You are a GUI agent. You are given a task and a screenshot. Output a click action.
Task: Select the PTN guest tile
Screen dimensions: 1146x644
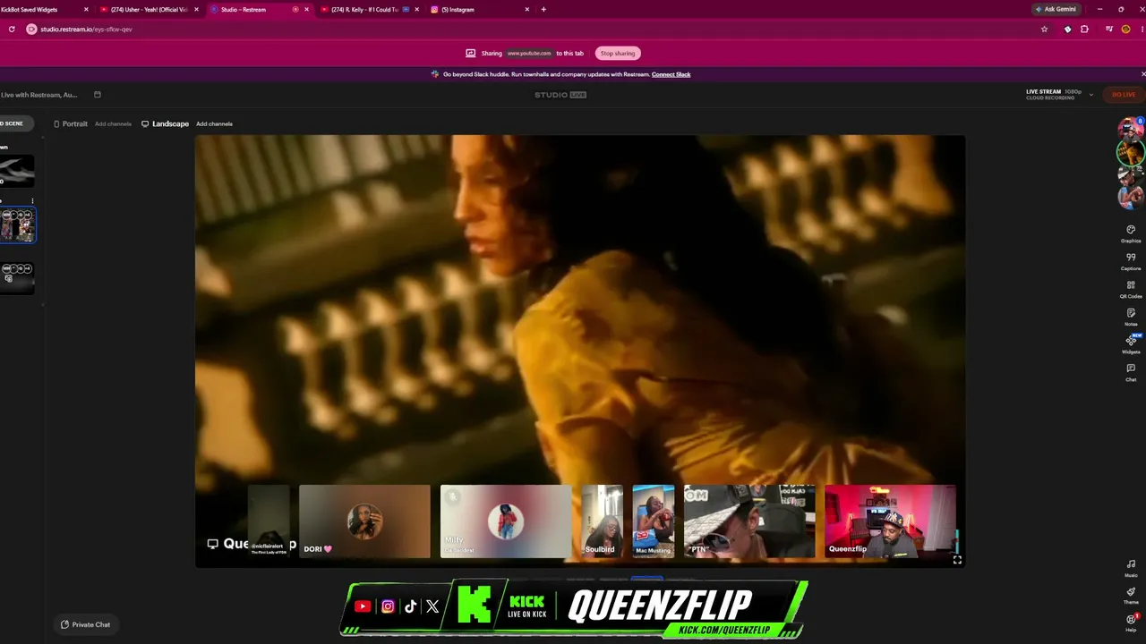pyautogui.click(x=749, y=521)
